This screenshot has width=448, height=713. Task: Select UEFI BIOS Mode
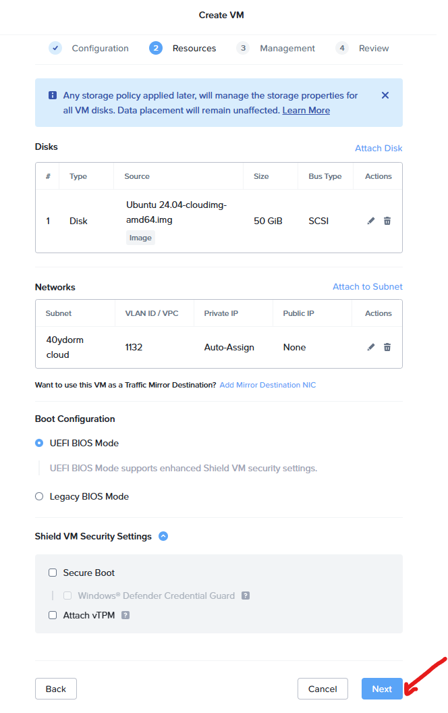39,443
